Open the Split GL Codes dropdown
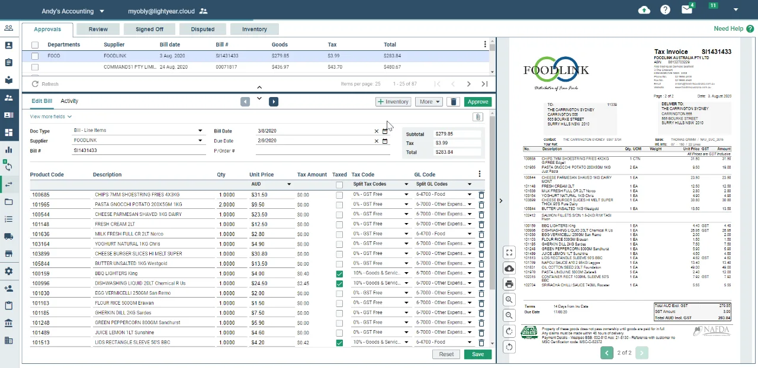The height and width of the screenshot is (368, 758). [444, 184]
